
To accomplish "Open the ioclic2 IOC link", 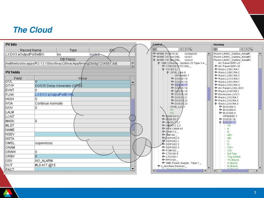I will pyautogui.click(x=95, y=54).
